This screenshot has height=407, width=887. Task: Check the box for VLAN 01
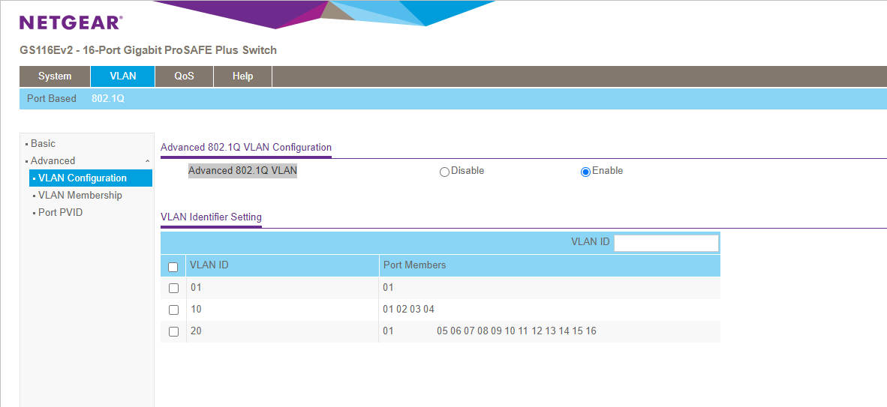click(x=173, y=288)
